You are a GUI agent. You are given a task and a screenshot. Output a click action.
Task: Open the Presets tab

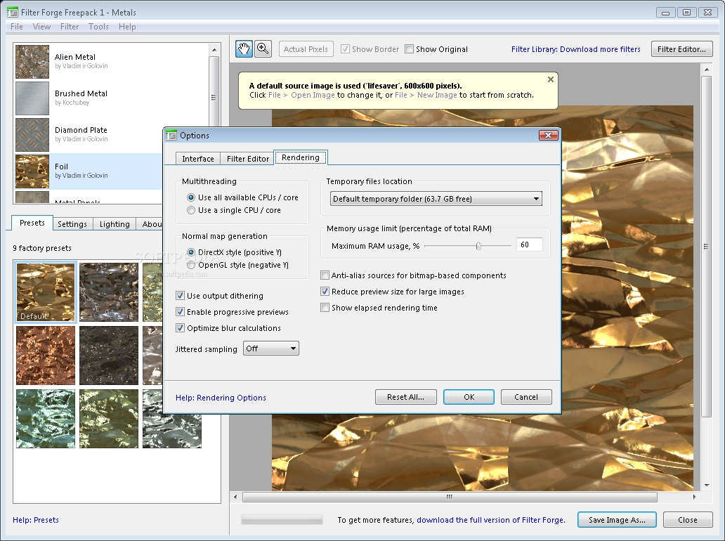tap(32, 223)
